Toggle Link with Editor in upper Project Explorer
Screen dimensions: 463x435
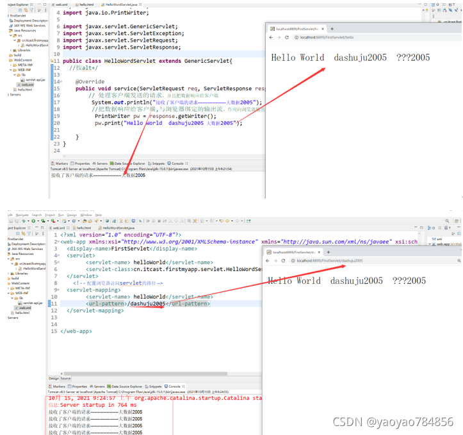coord(26,10)
